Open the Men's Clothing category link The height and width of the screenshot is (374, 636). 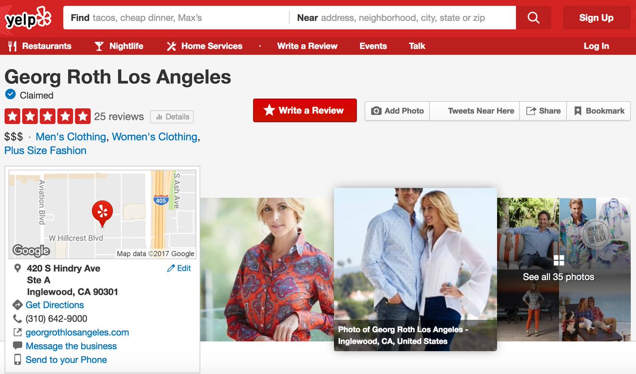[x=71, y=137]
